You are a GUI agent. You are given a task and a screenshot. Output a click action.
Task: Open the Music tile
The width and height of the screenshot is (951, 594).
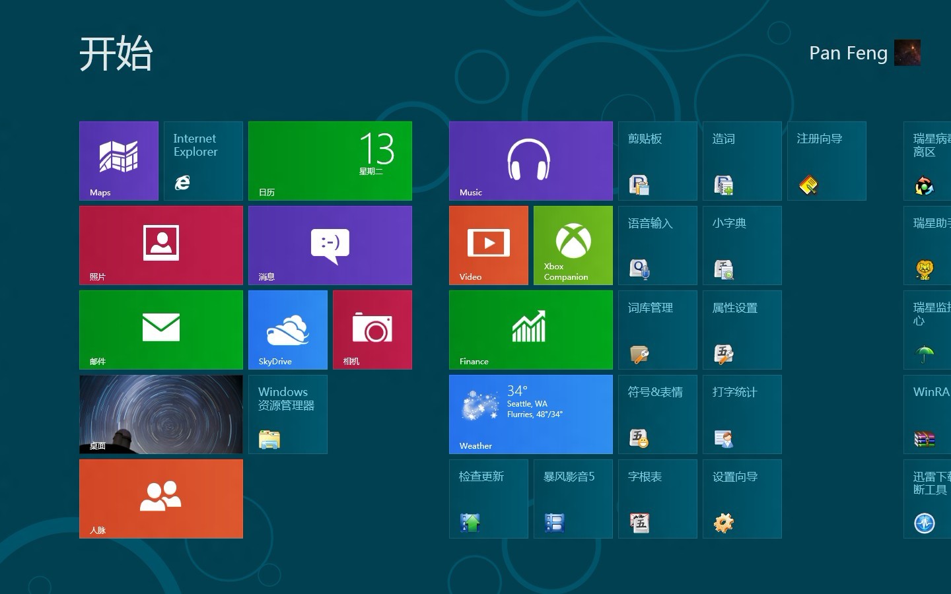[531, 161]
